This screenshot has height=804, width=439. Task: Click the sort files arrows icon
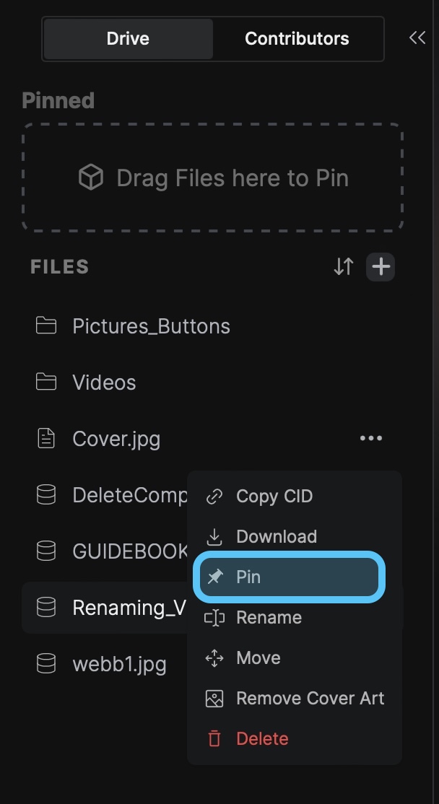coord(344,266)
